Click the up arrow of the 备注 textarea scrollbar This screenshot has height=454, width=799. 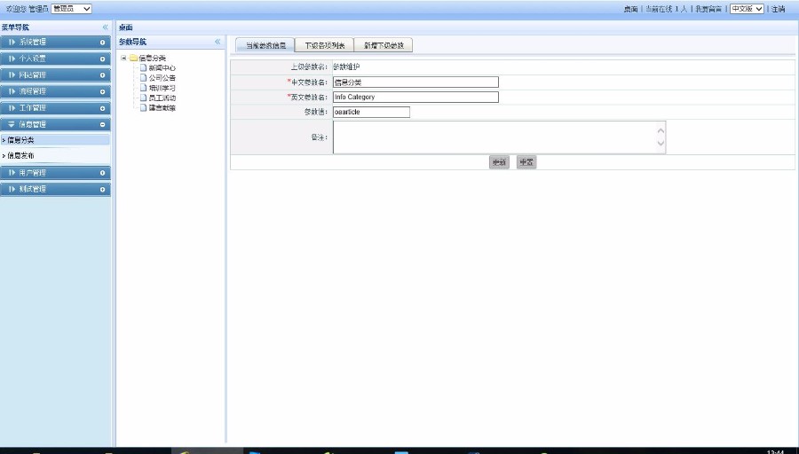tap(661, 131)
